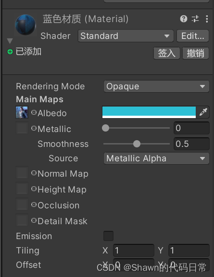Open the material preset selector icon
The image size is (214, 277).
(195, 19)
